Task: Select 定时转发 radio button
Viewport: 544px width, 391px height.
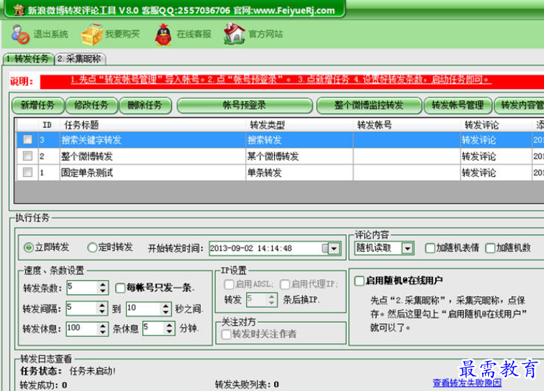Action: 92,248
